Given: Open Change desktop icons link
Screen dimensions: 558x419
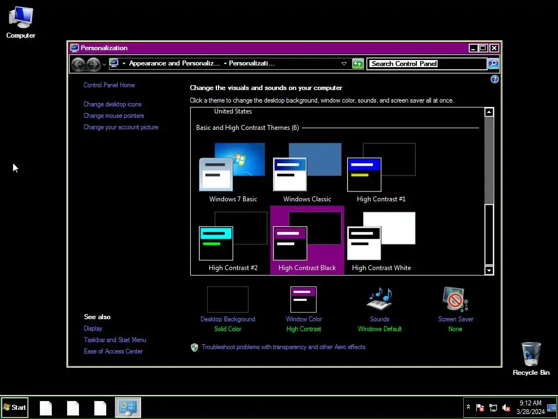Looking at the screenshot, I should pyautogui.click(x=112, y=104).
